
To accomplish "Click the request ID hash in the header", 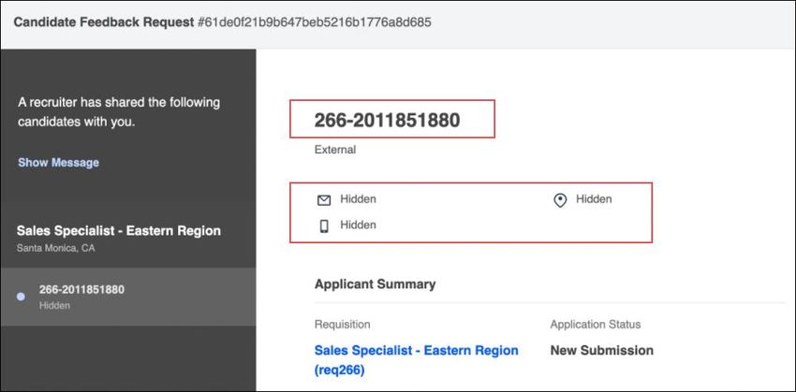I will (x=315, y=22).
